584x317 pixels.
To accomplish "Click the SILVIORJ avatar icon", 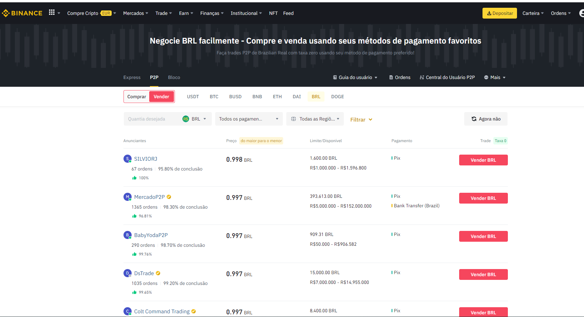I will click(127, 159).
